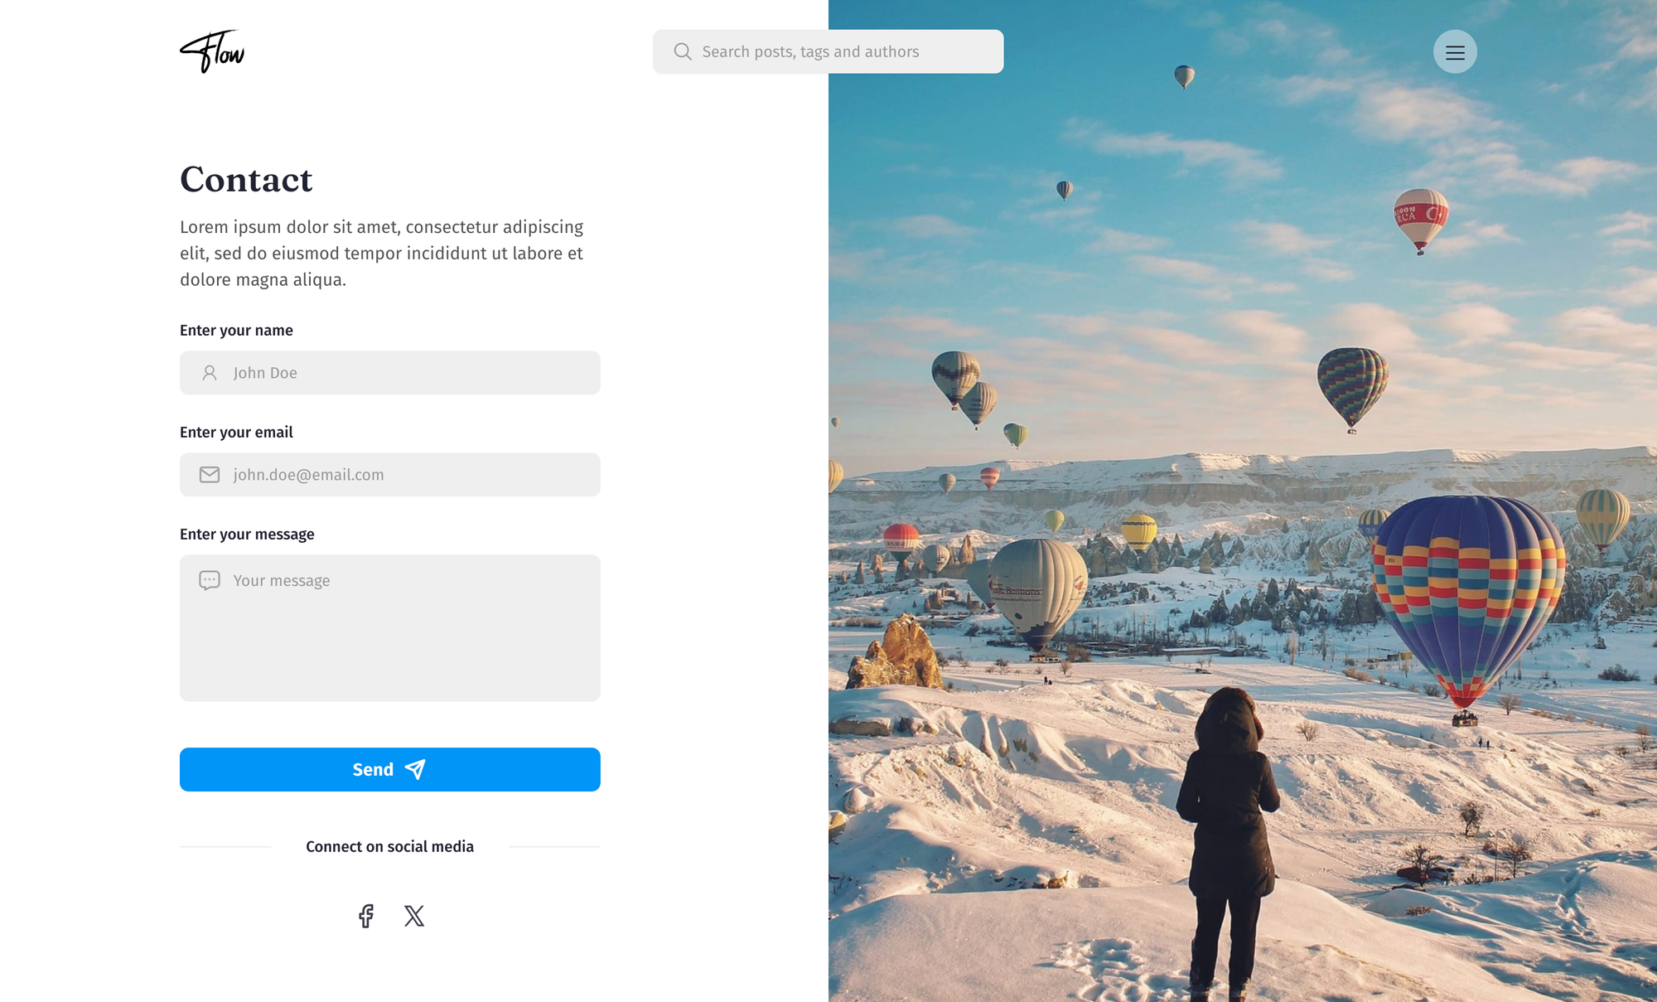Click the paper plane icon on Send
The height and width of the screenshot is (1002, 1657).
415,769
